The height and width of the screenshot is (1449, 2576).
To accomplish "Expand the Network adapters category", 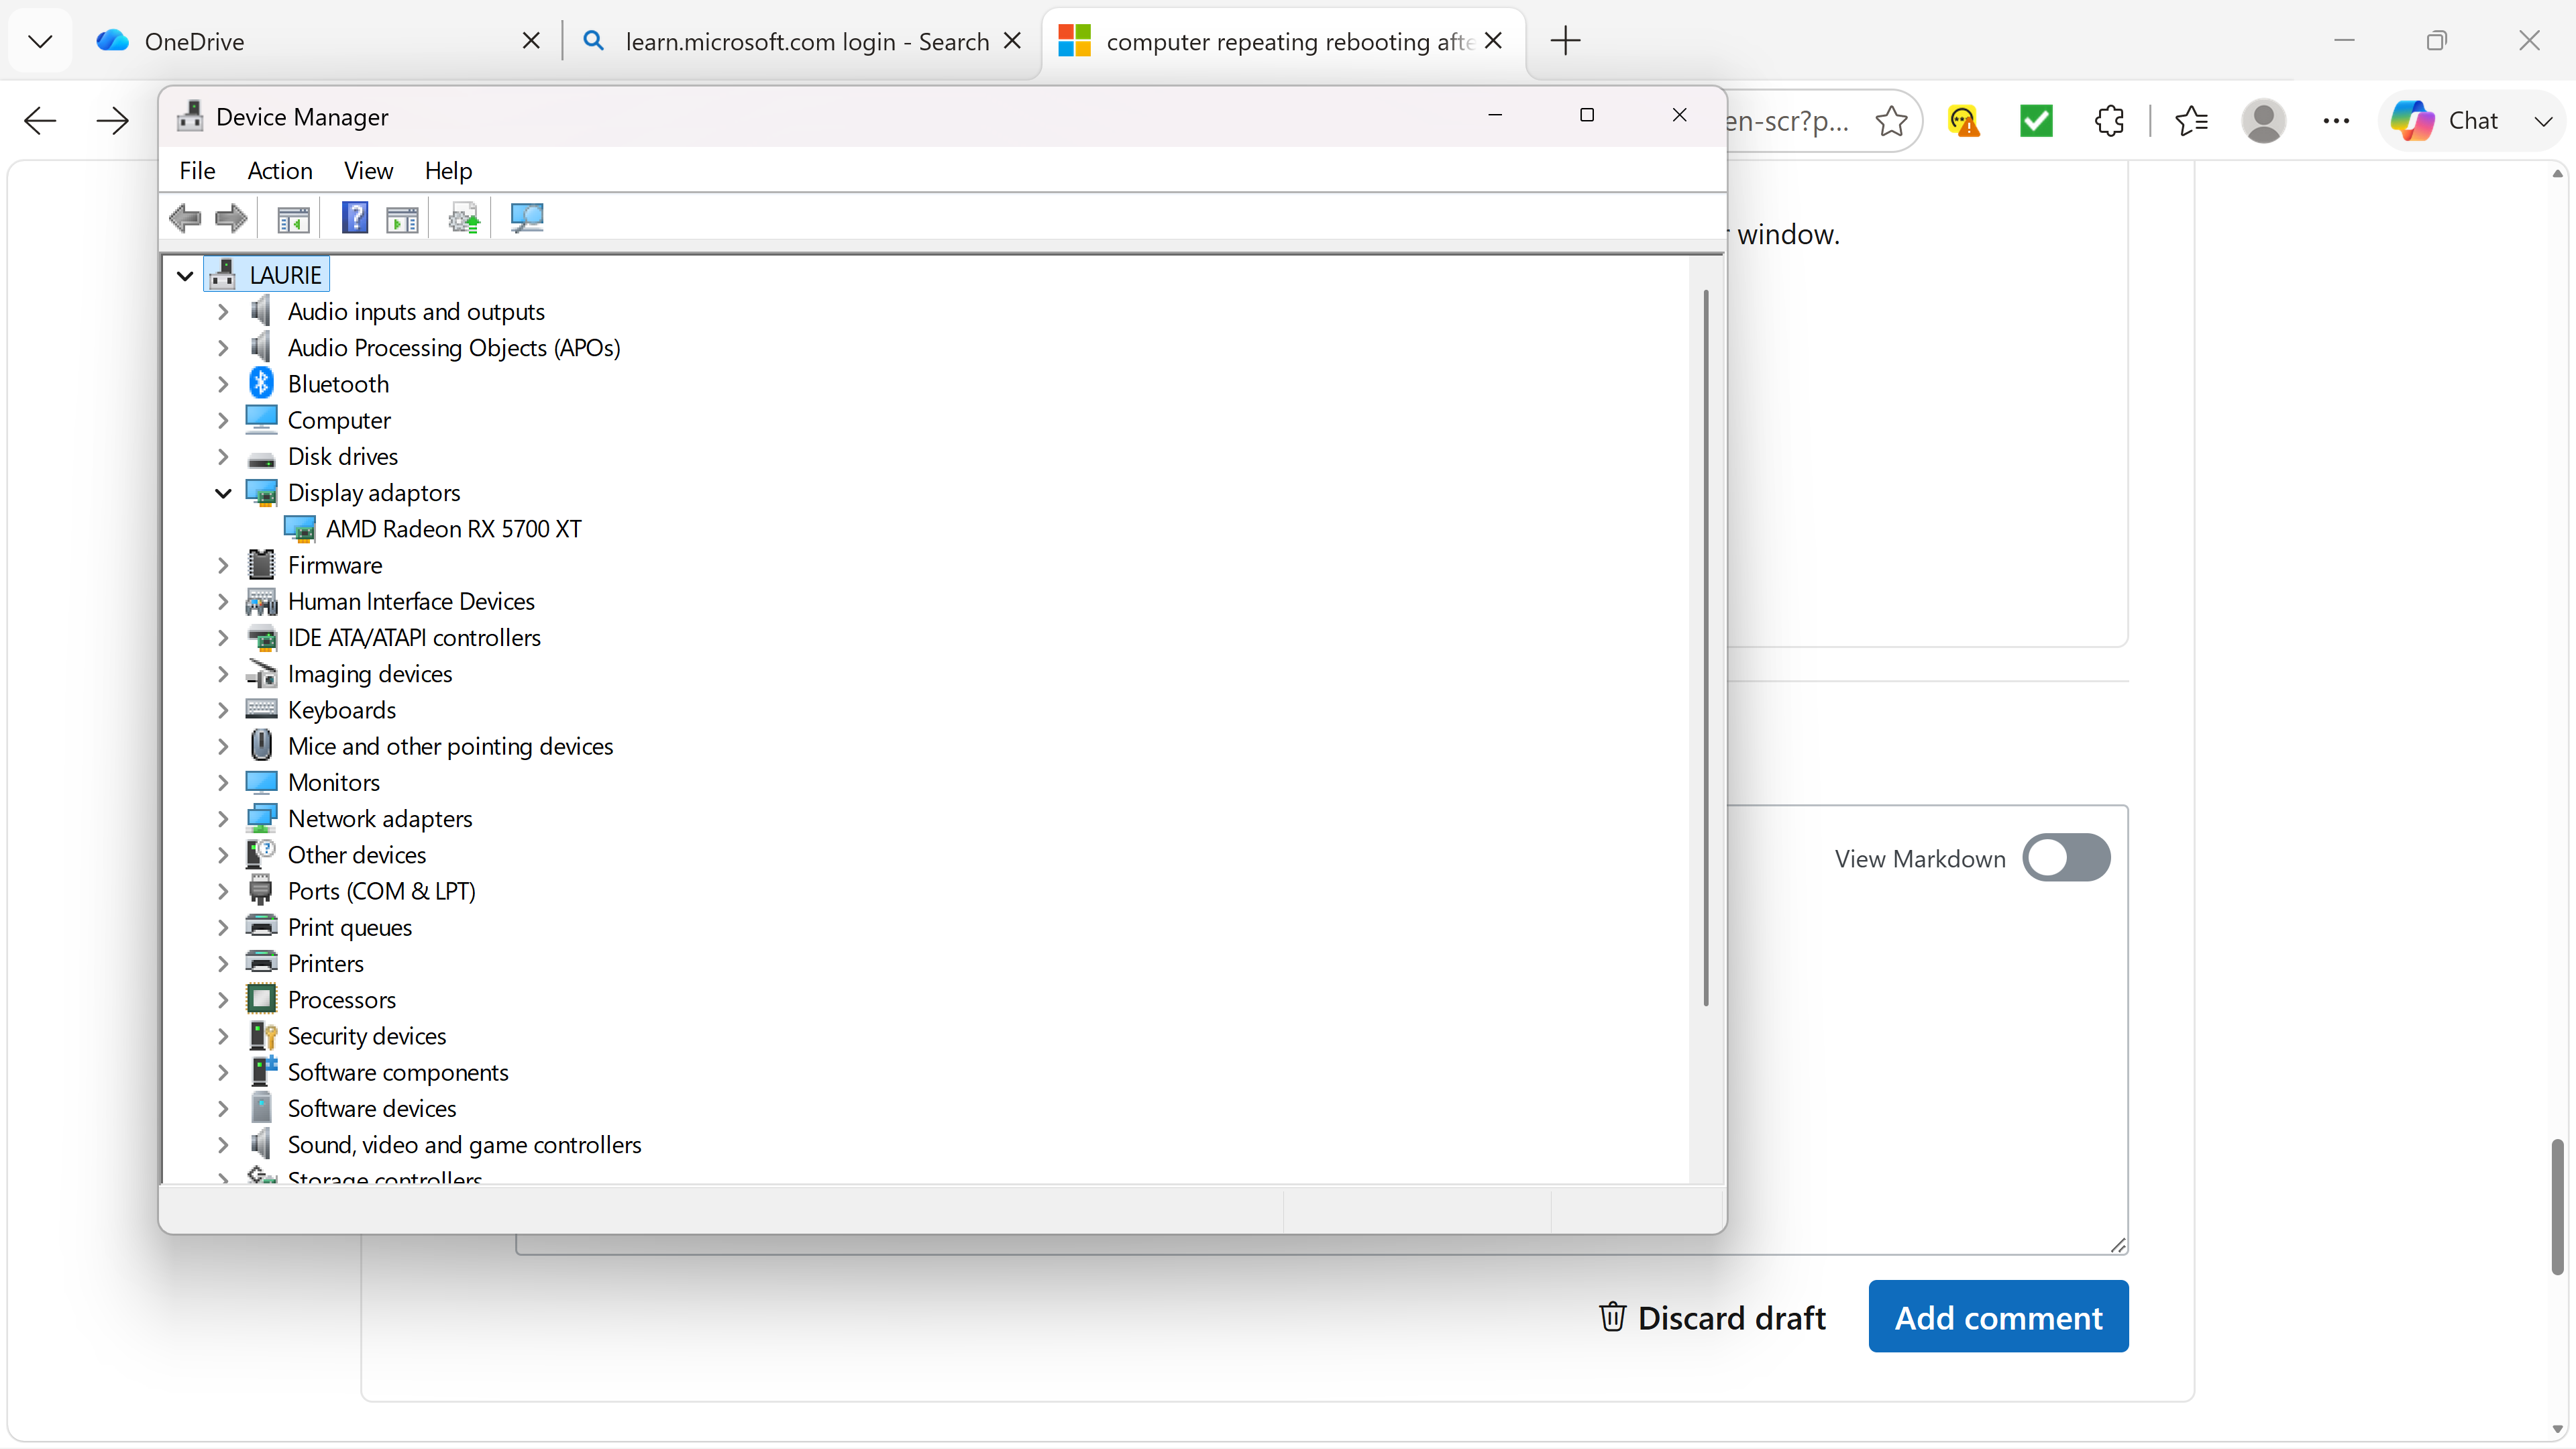I will coord(223,819).
